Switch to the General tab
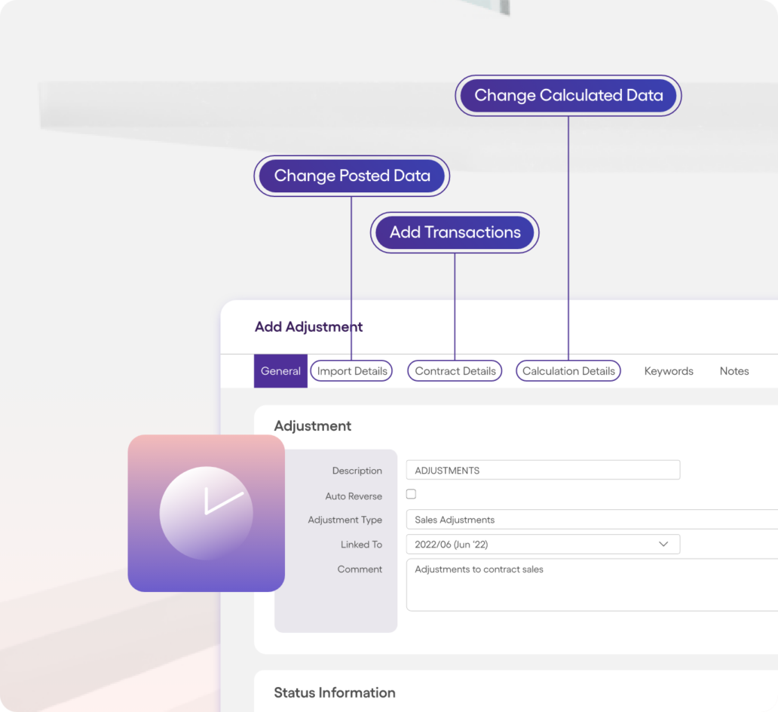 pos(280,371)
